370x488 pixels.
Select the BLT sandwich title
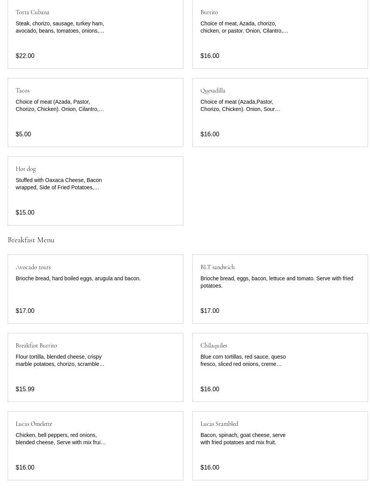click(217, 267)
